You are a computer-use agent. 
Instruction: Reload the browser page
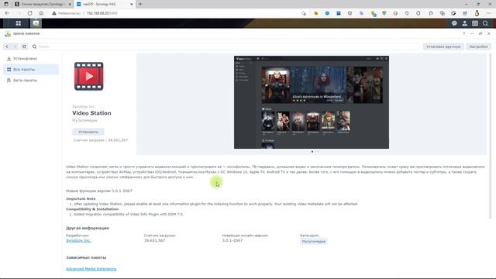click(x=29, y=13)
